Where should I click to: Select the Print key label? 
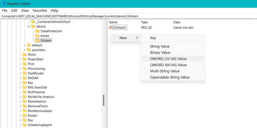coord(31,64)
